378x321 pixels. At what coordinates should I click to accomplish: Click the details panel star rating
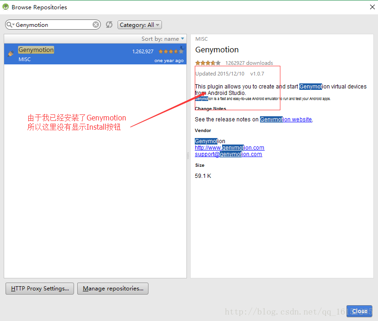[x=208, y=63]
